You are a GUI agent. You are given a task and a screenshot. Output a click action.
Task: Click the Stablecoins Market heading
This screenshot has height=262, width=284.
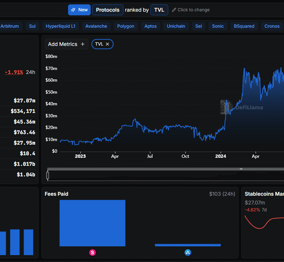264,194
